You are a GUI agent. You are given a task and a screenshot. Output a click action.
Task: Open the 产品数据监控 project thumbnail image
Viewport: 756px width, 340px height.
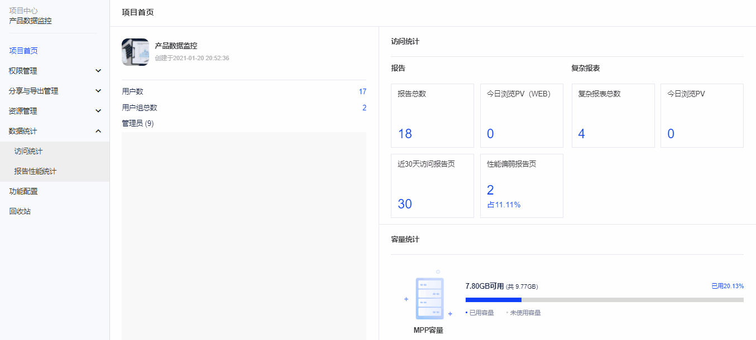coord(135,52)
